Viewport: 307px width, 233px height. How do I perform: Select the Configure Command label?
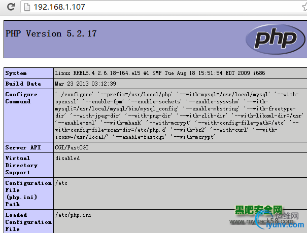pos(21,98)
